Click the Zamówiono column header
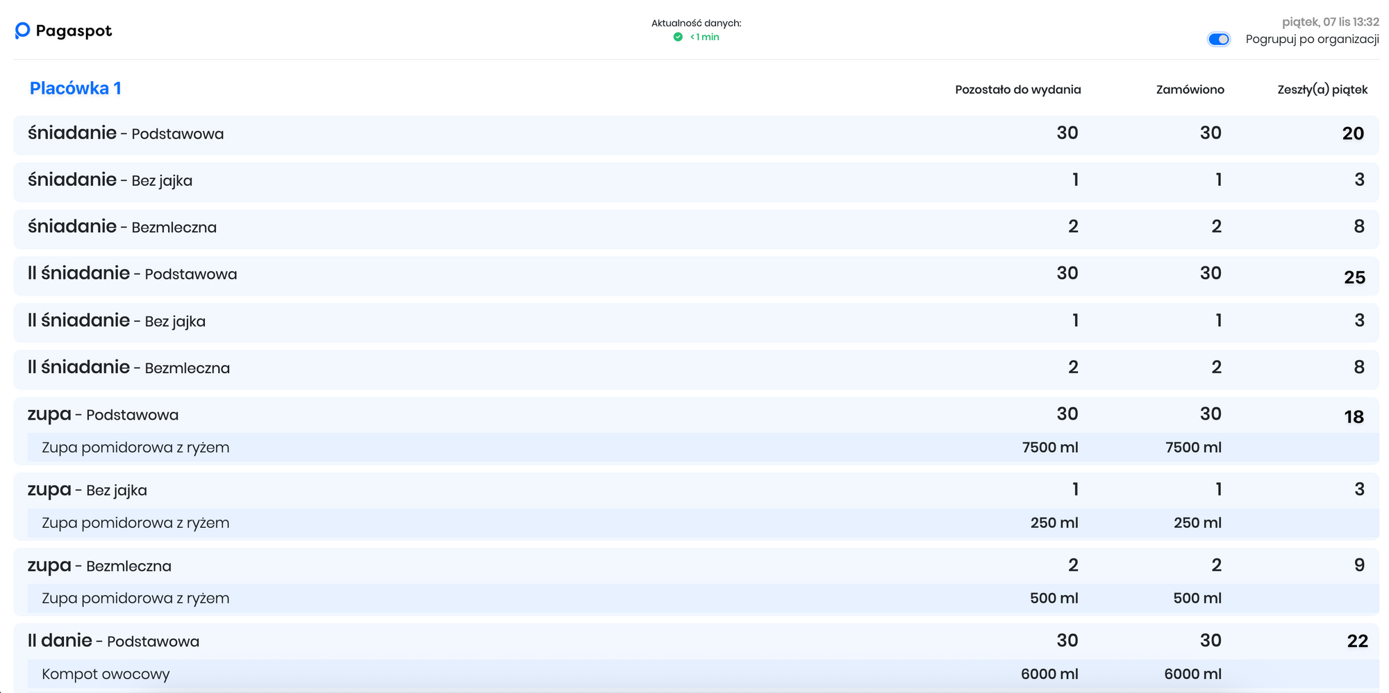Screen dimensions: 1389x693 click(1190, 89)
